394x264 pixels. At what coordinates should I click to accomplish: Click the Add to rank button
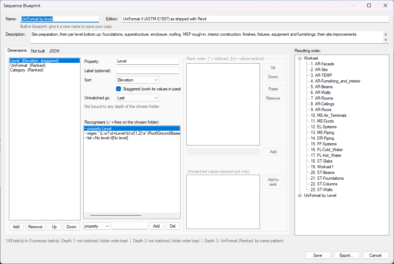click(273, 182)
